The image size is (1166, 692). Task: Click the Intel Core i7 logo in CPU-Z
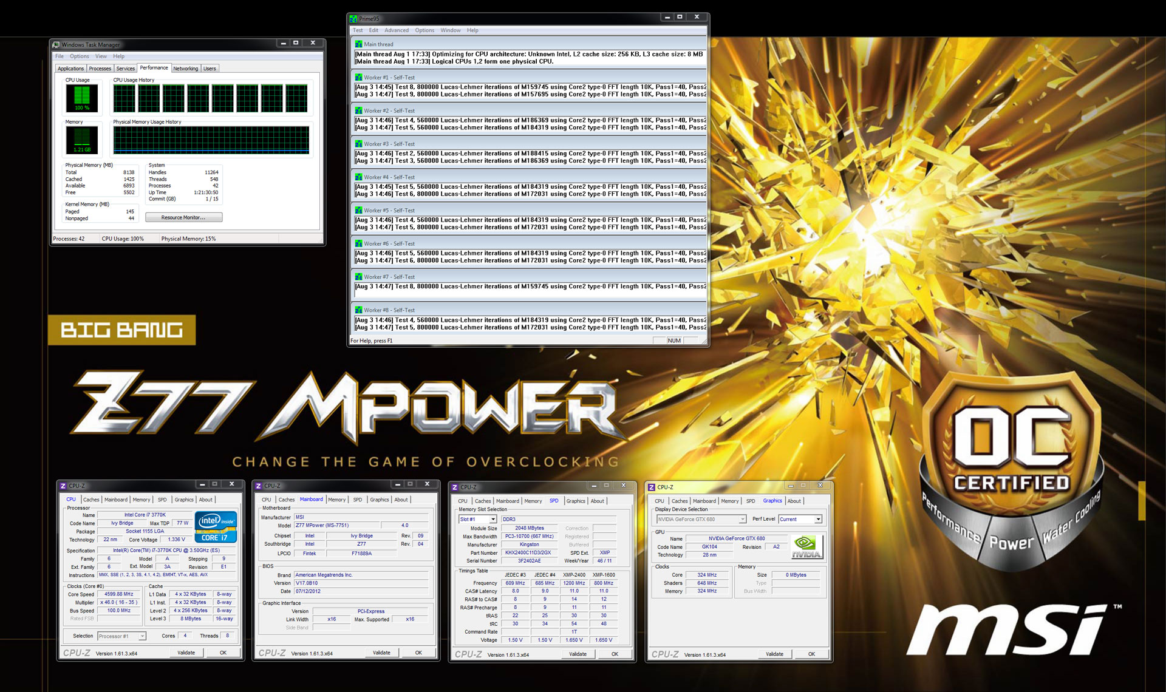point(216,527)
